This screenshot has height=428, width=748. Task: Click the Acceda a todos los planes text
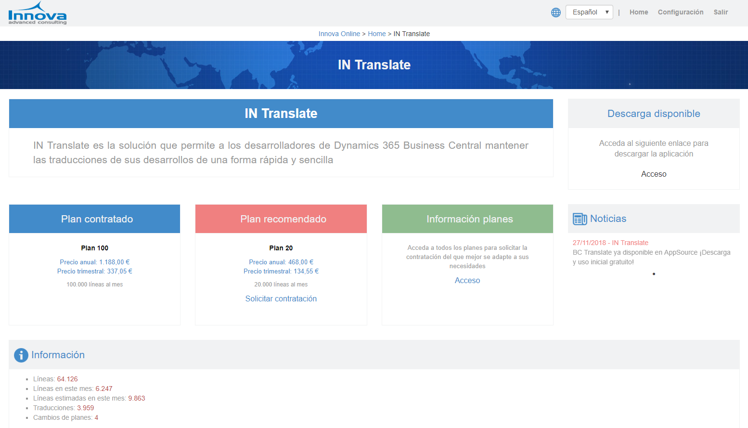point(467,257)
